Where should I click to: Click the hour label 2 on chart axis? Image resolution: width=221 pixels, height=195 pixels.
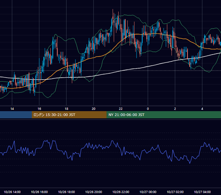click(x=175, y=109)
